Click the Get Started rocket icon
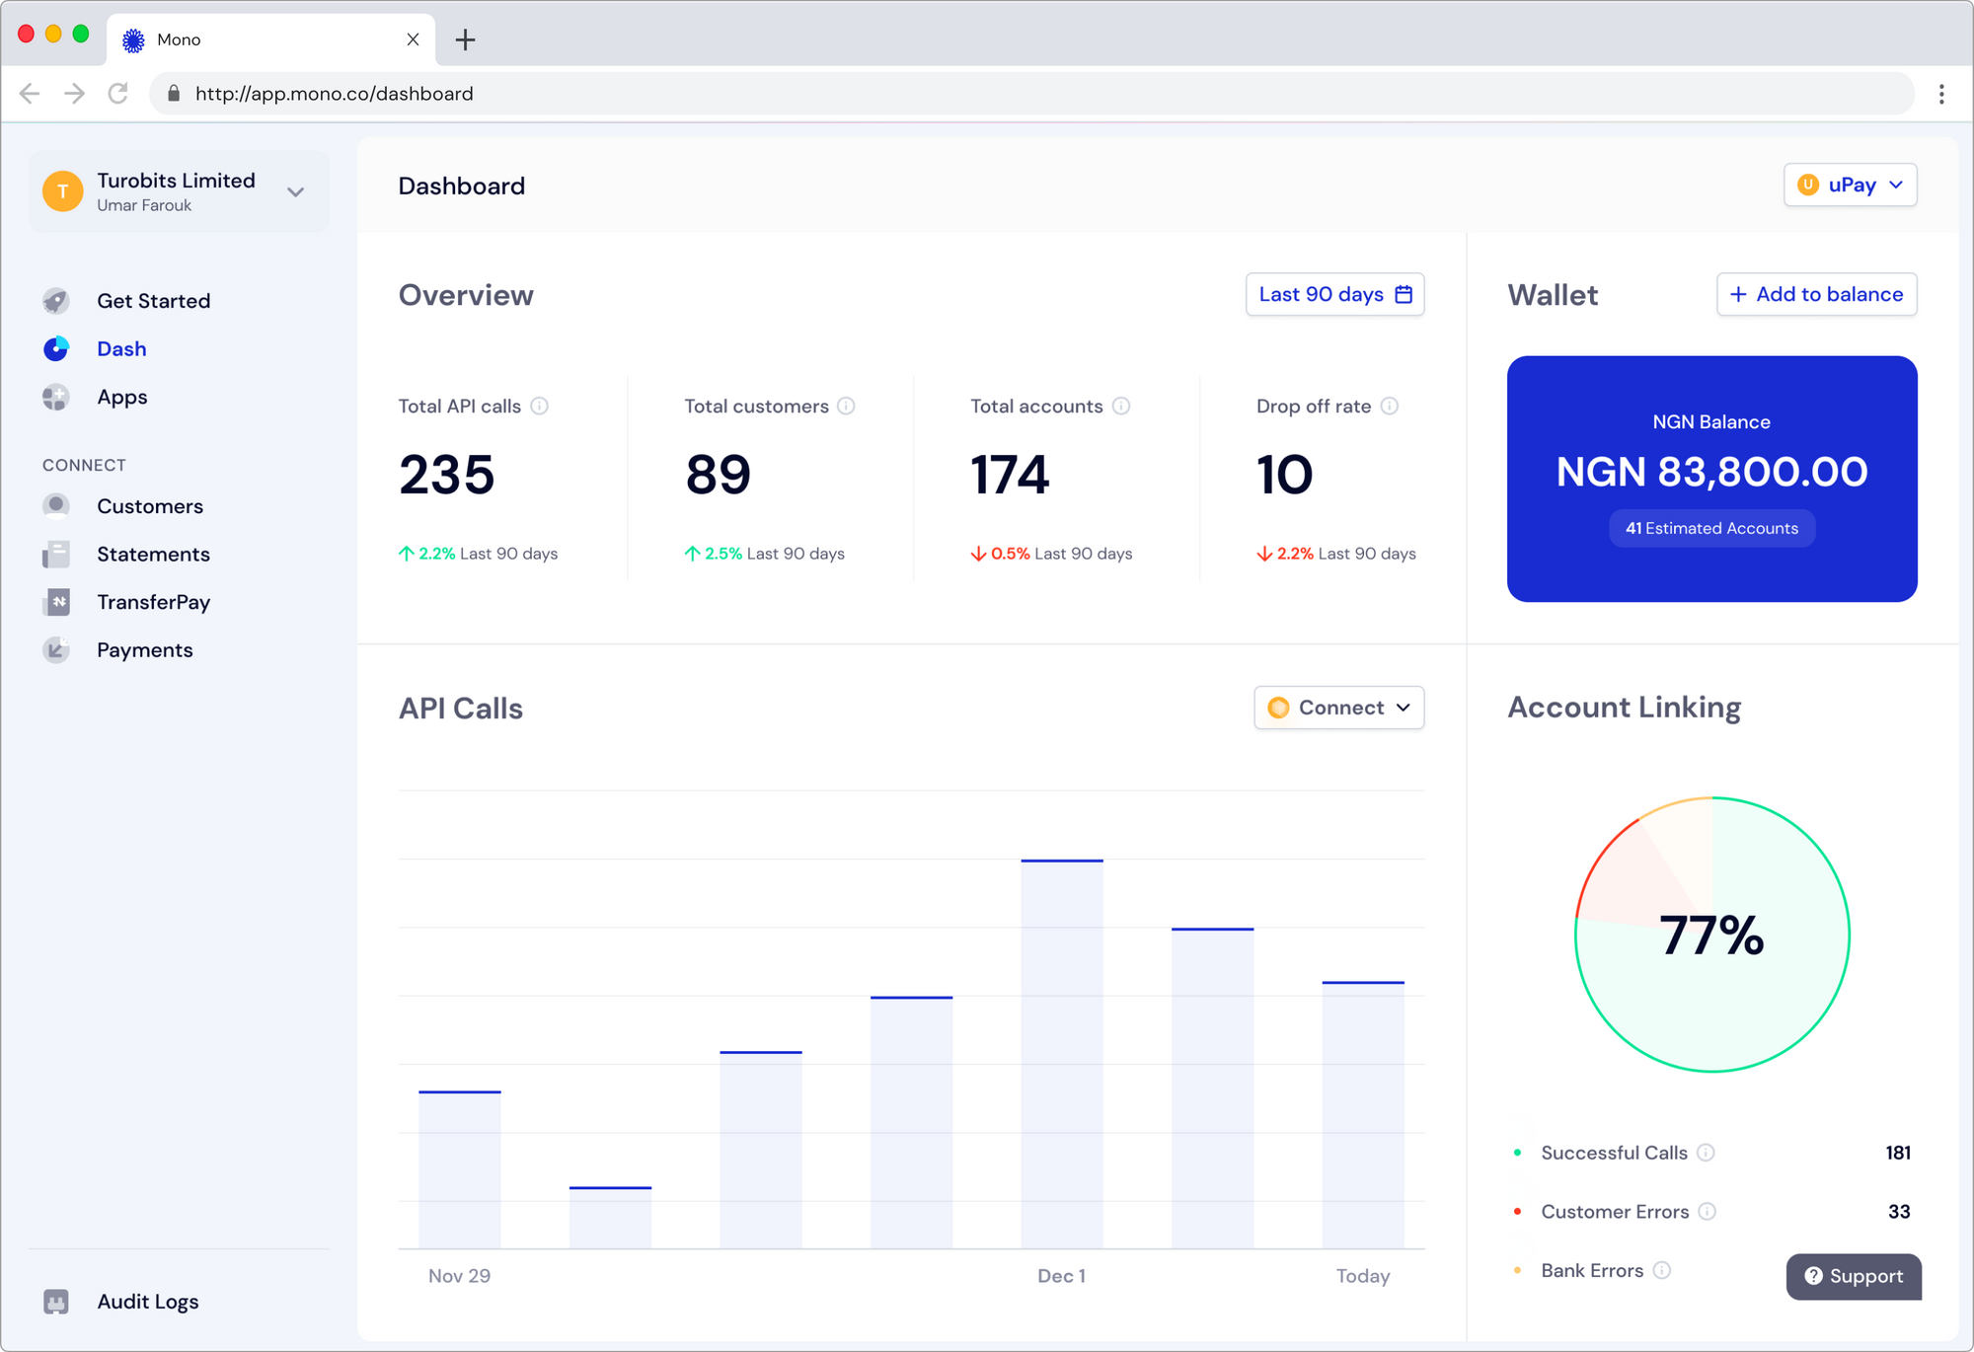 point(56,301)
